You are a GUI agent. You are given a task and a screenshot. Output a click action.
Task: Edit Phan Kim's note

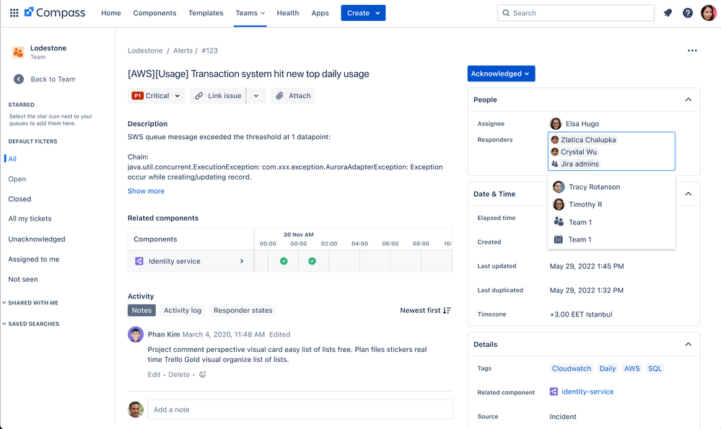coord(154,374)
